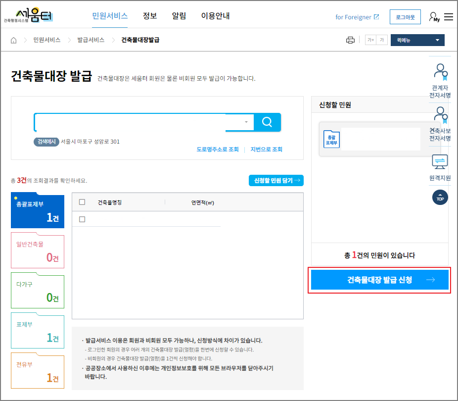Viewport: 458px width, 401px height.
Task: Open the home breadcrumb icon
Action: point(13,40)
